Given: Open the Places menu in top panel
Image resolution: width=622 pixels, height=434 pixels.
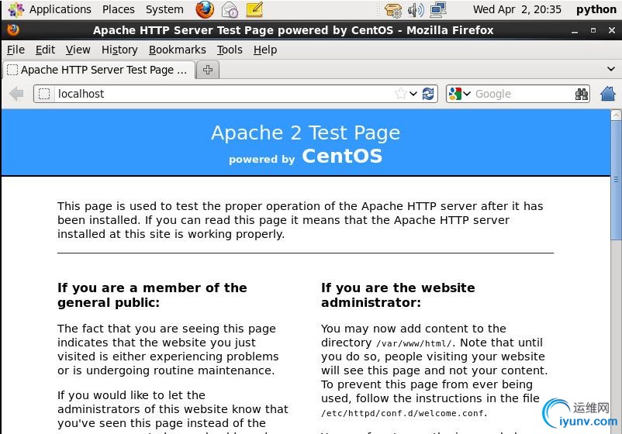Looking at the screenshot, I should (118, 9).
